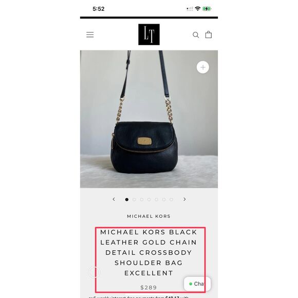This screenshot has width=298, height=298.
Task: Zoom the product image with plus button
Action: (203, 67)
